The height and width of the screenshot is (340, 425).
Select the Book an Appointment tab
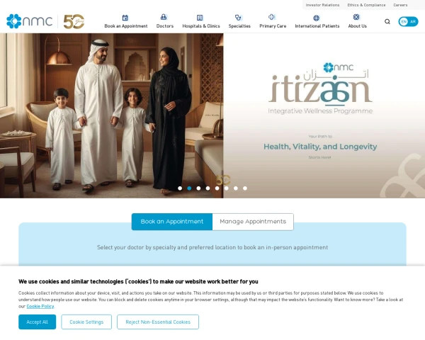(172, 222)
